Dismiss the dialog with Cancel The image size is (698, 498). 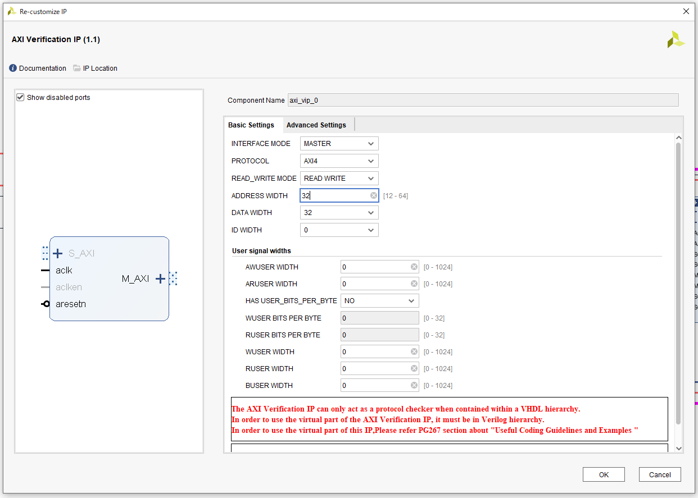pos(660,474)
